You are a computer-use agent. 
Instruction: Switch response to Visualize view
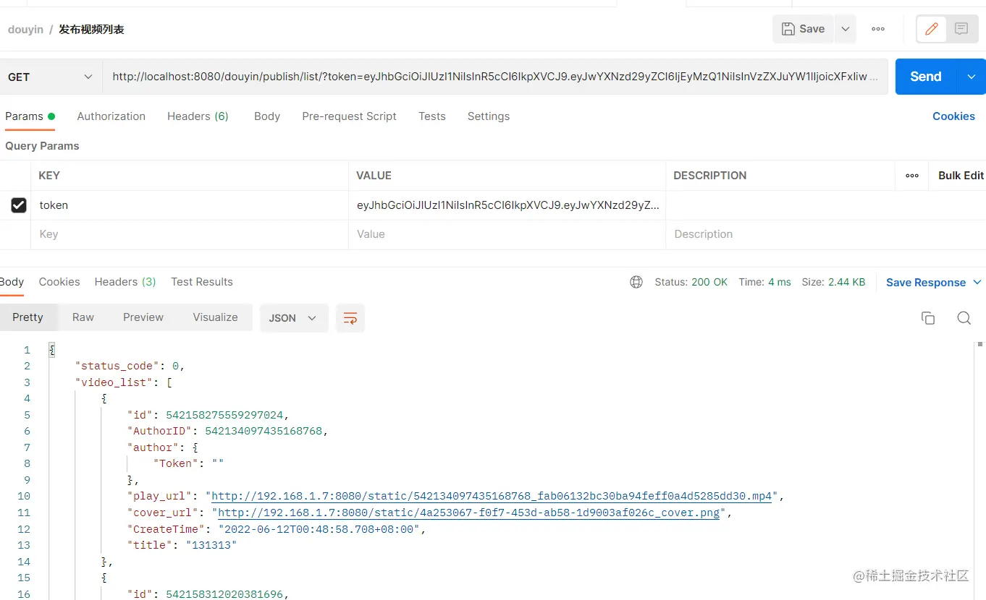point(215,317)
